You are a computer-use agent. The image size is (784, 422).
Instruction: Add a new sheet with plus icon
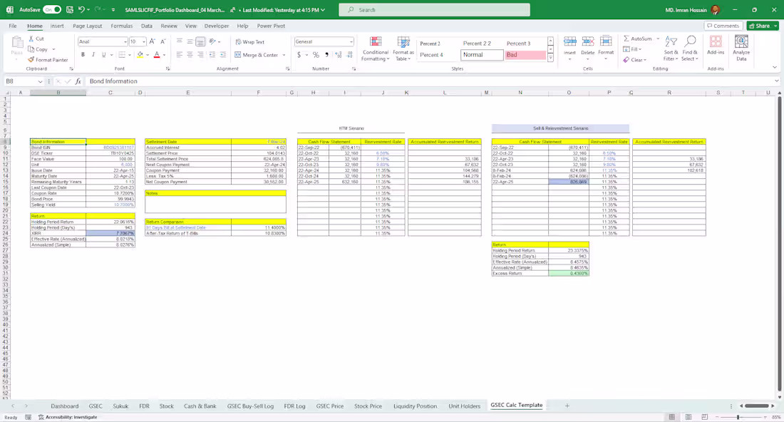point(567,406)
